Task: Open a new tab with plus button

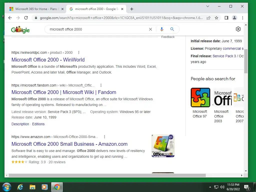Action: [132, 9]
